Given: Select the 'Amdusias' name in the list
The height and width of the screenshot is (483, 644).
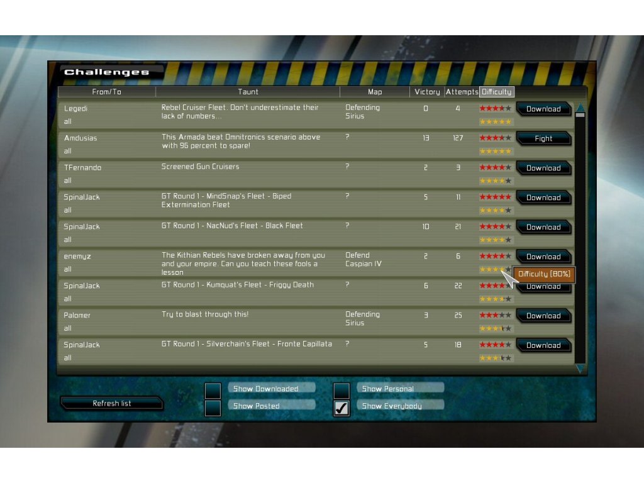Looking at the screenshot, I should [x=80, y=138].
